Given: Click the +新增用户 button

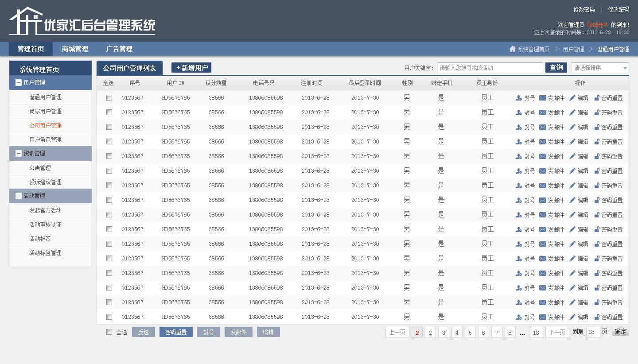Looking at the screenshot, I should pyautogui.click(x=191, y=68).
